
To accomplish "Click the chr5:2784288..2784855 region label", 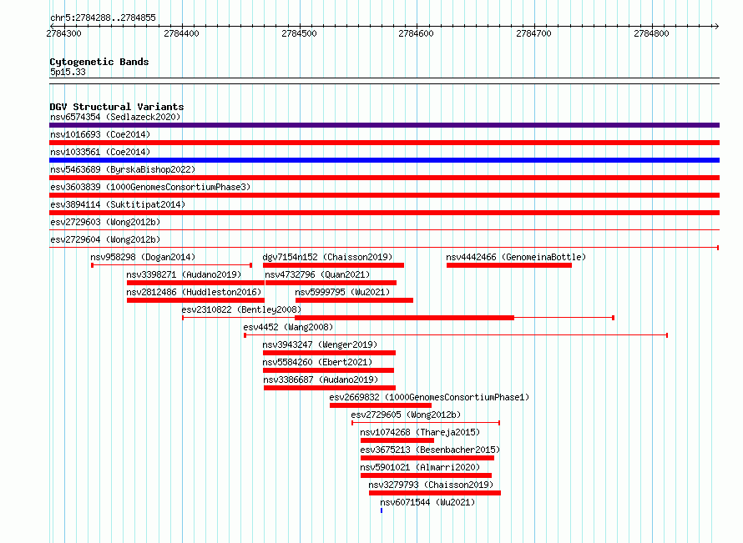I will (103, 18).
